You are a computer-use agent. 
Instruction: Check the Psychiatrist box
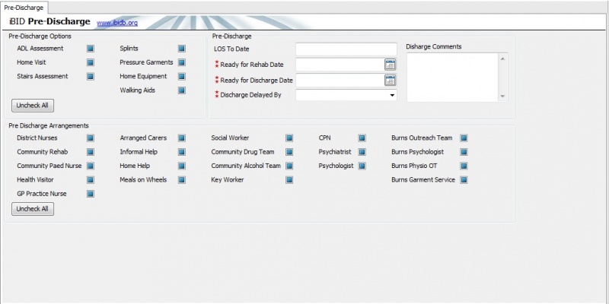click(x=362, y=152)
